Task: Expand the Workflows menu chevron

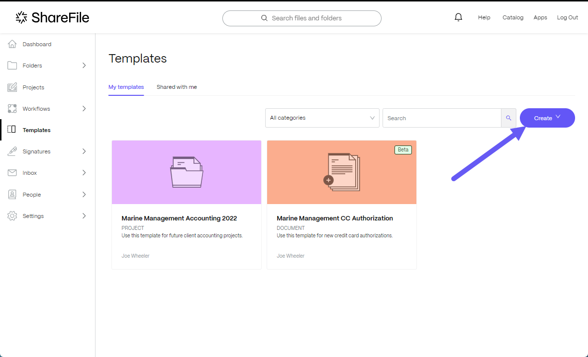Action: click(84, 109)
